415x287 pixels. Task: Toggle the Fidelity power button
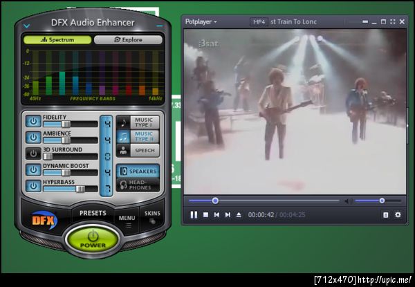point(33,121)
